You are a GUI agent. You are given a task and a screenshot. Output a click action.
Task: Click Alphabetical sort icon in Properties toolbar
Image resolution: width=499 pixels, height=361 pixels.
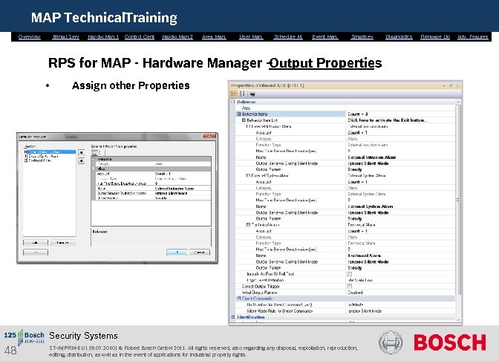[x=242, y=94]
